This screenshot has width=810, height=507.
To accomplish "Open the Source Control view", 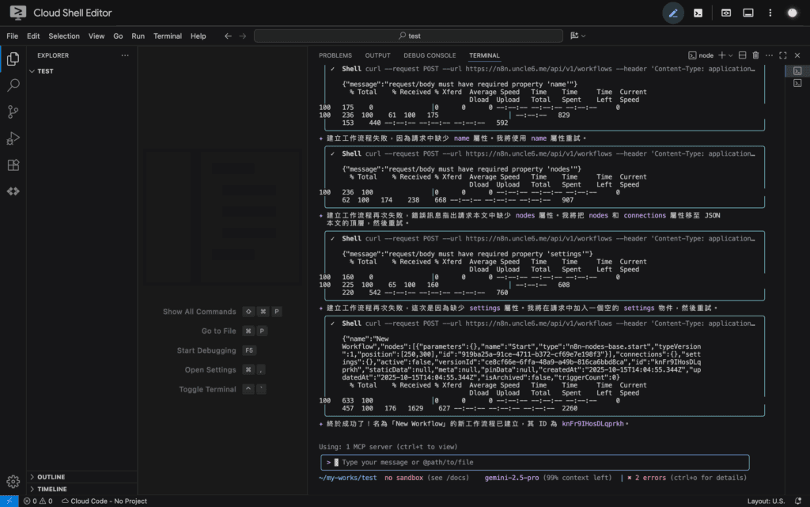I will 13,112.
